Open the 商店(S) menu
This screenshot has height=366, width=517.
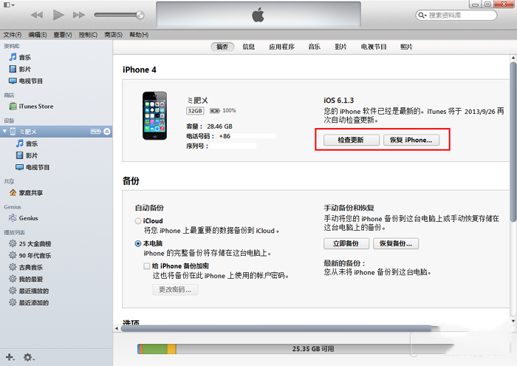(x=114, y=35)
